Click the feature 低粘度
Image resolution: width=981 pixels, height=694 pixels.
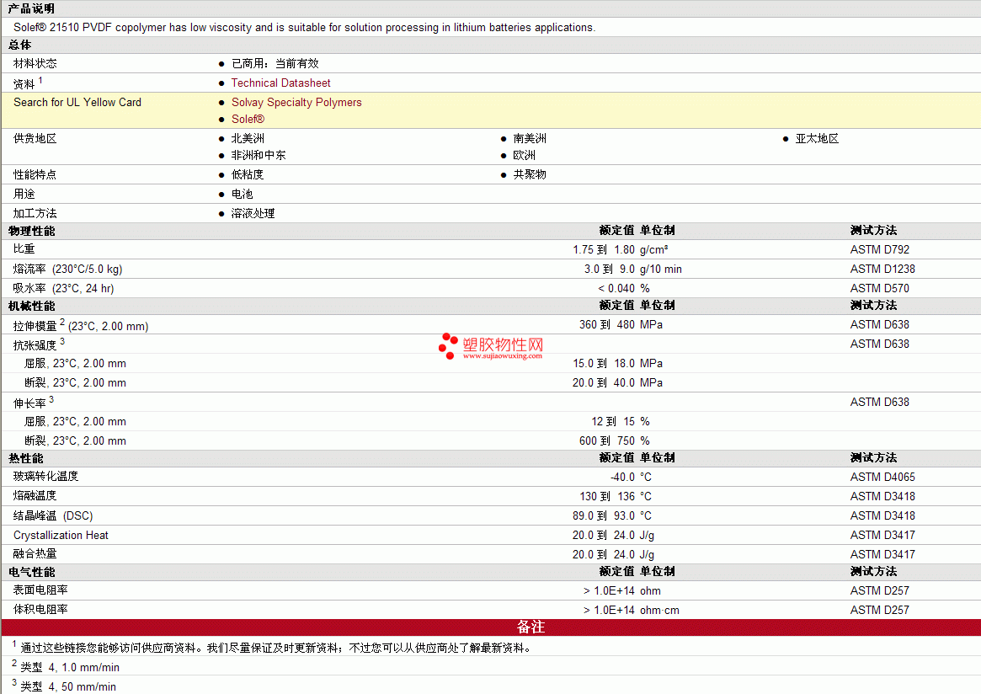tap(248, 174)
